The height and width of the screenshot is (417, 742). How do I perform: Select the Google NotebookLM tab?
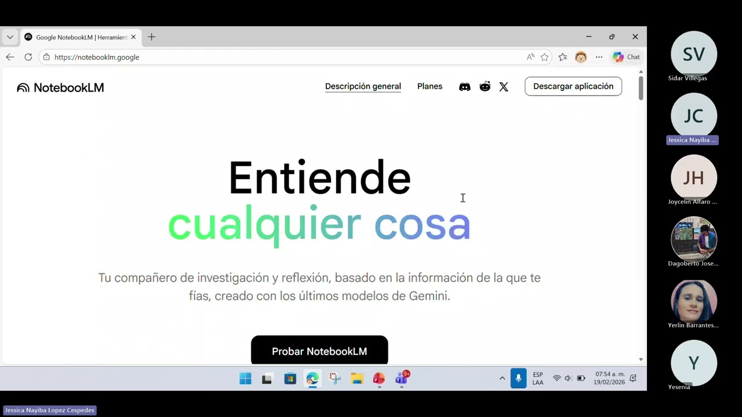(x=80, y=37)
